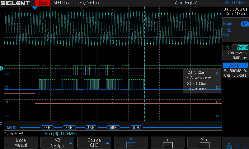Click the D1 trigger source badge
249x149 pixels.
244,24
